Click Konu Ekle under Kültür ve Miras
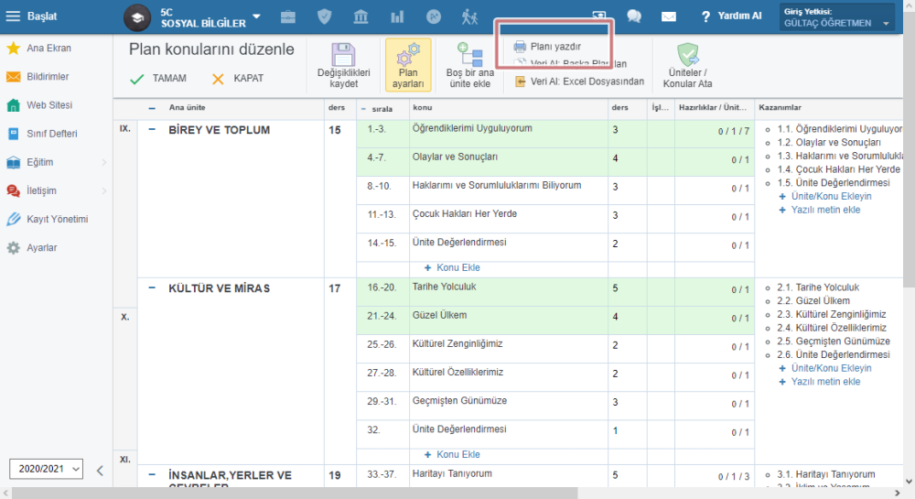 (452, 455)
